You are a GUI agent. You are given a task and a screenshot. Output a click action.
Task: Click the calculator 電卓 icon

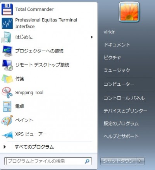pos(7,106)
